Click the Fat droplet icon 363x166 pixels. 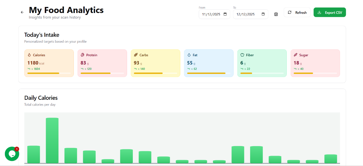pos(189,55)
